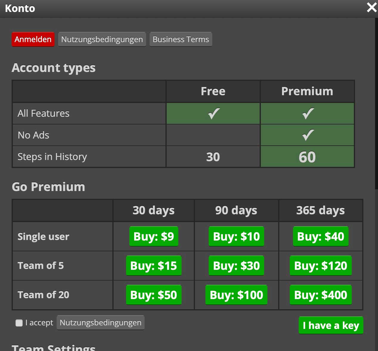Open the Business Terms page
Screen dimensions: 378x351
click(x=181, y=39)
